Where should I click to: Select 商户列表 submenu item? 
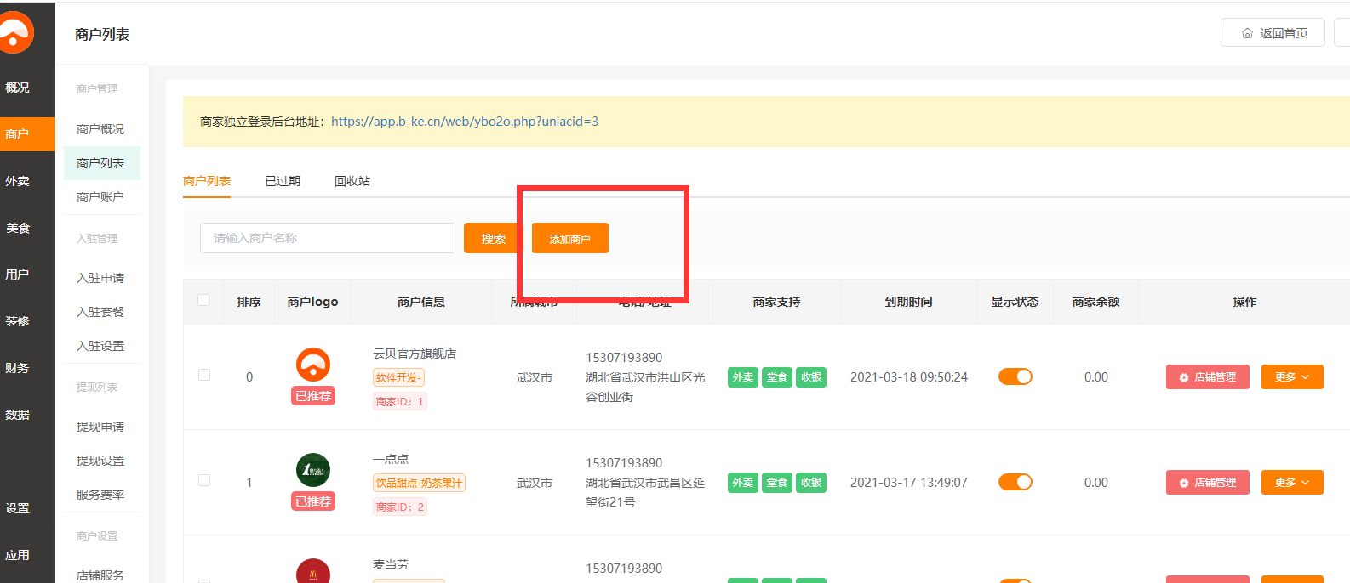point(100,163)
